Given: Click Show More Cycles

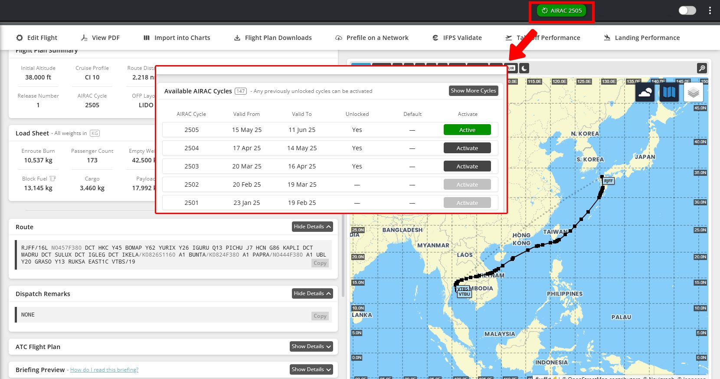Looking at the screenshot, I should [x=473, y=91].
